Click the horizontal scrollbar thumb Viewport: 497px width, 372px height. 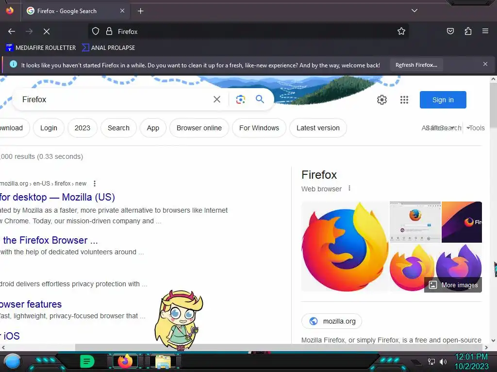pos(279,347)
